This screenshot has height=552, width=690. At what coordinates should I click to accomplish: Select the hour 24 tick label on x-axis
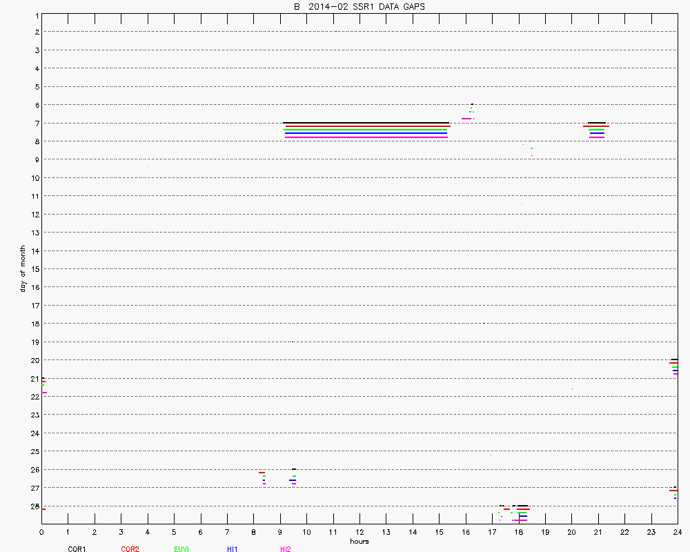(677, 532)
